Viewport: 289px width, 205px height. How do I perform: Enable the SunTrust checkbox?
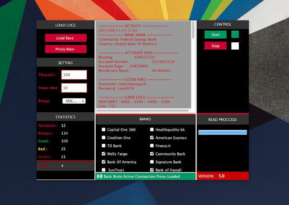103,170
